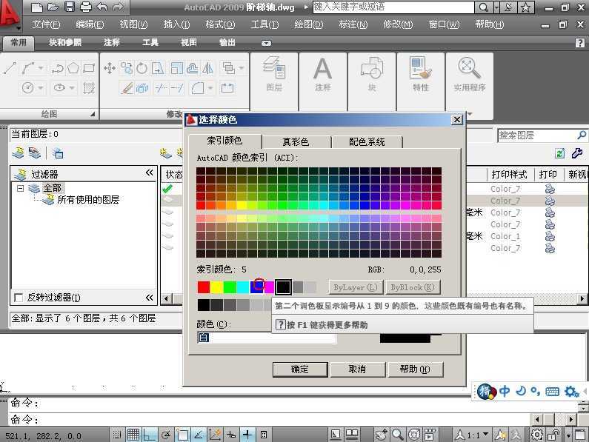Toggle print icon for Color_1 layer row
Screen dimensions: 589x442
550,236
